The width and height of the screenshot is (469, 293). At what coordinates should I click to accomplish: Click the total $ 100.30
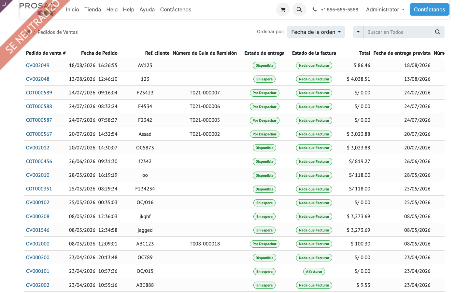coord(360,244)
